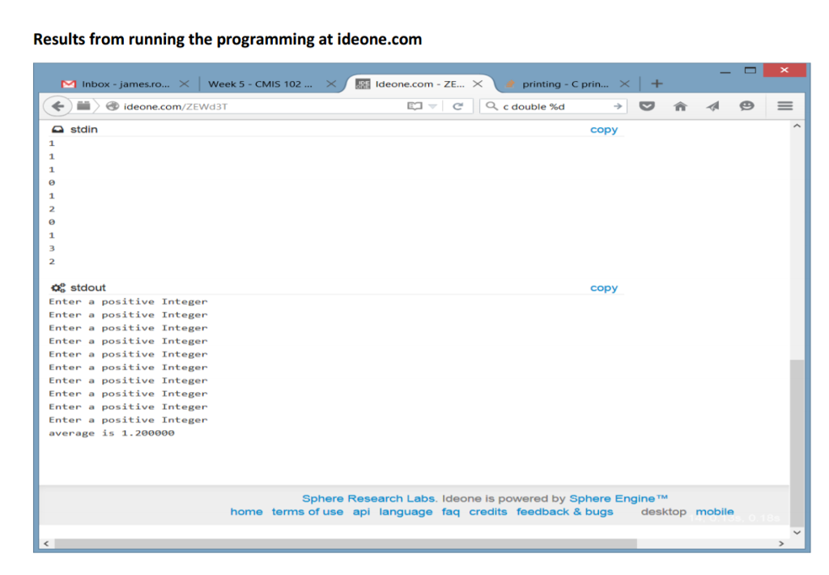Click the horizontal scrollbar thumb
The height and width of the screenshot is (575, 829).
point(346,543)
